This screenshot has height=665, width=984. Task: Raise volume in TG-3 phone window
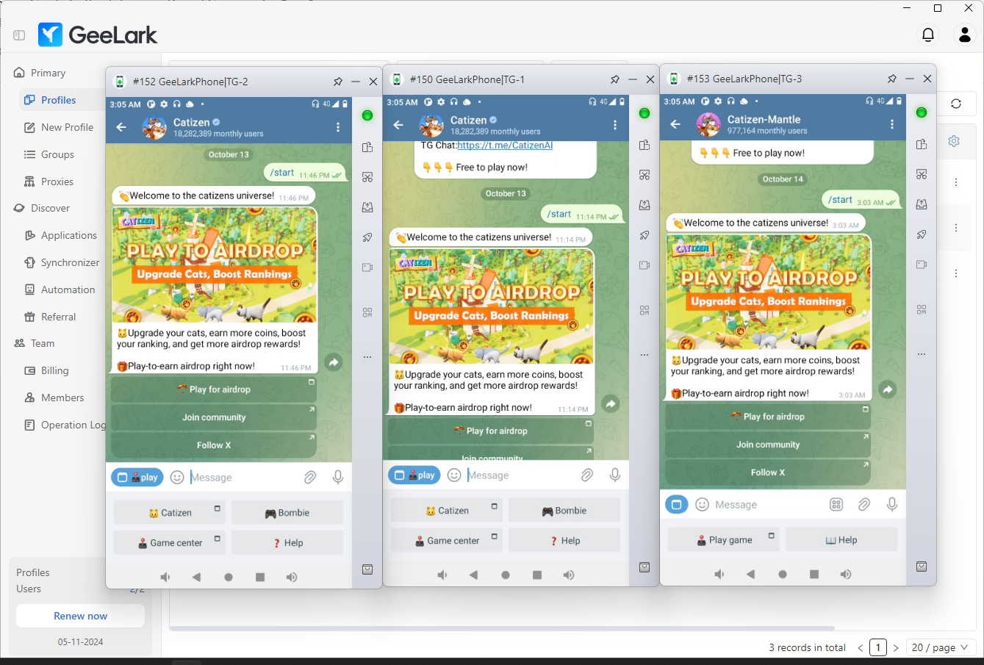(846, 575)
